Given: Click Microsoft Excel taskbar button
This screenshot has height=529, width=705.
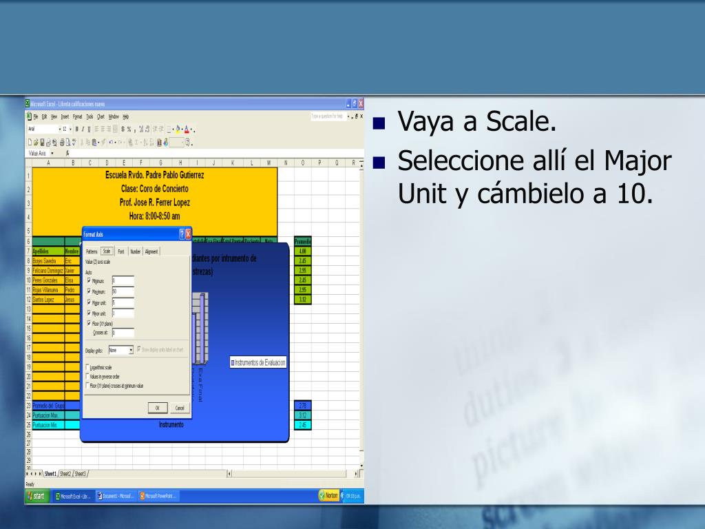Looking at the screenshot, I should [74, 496].
